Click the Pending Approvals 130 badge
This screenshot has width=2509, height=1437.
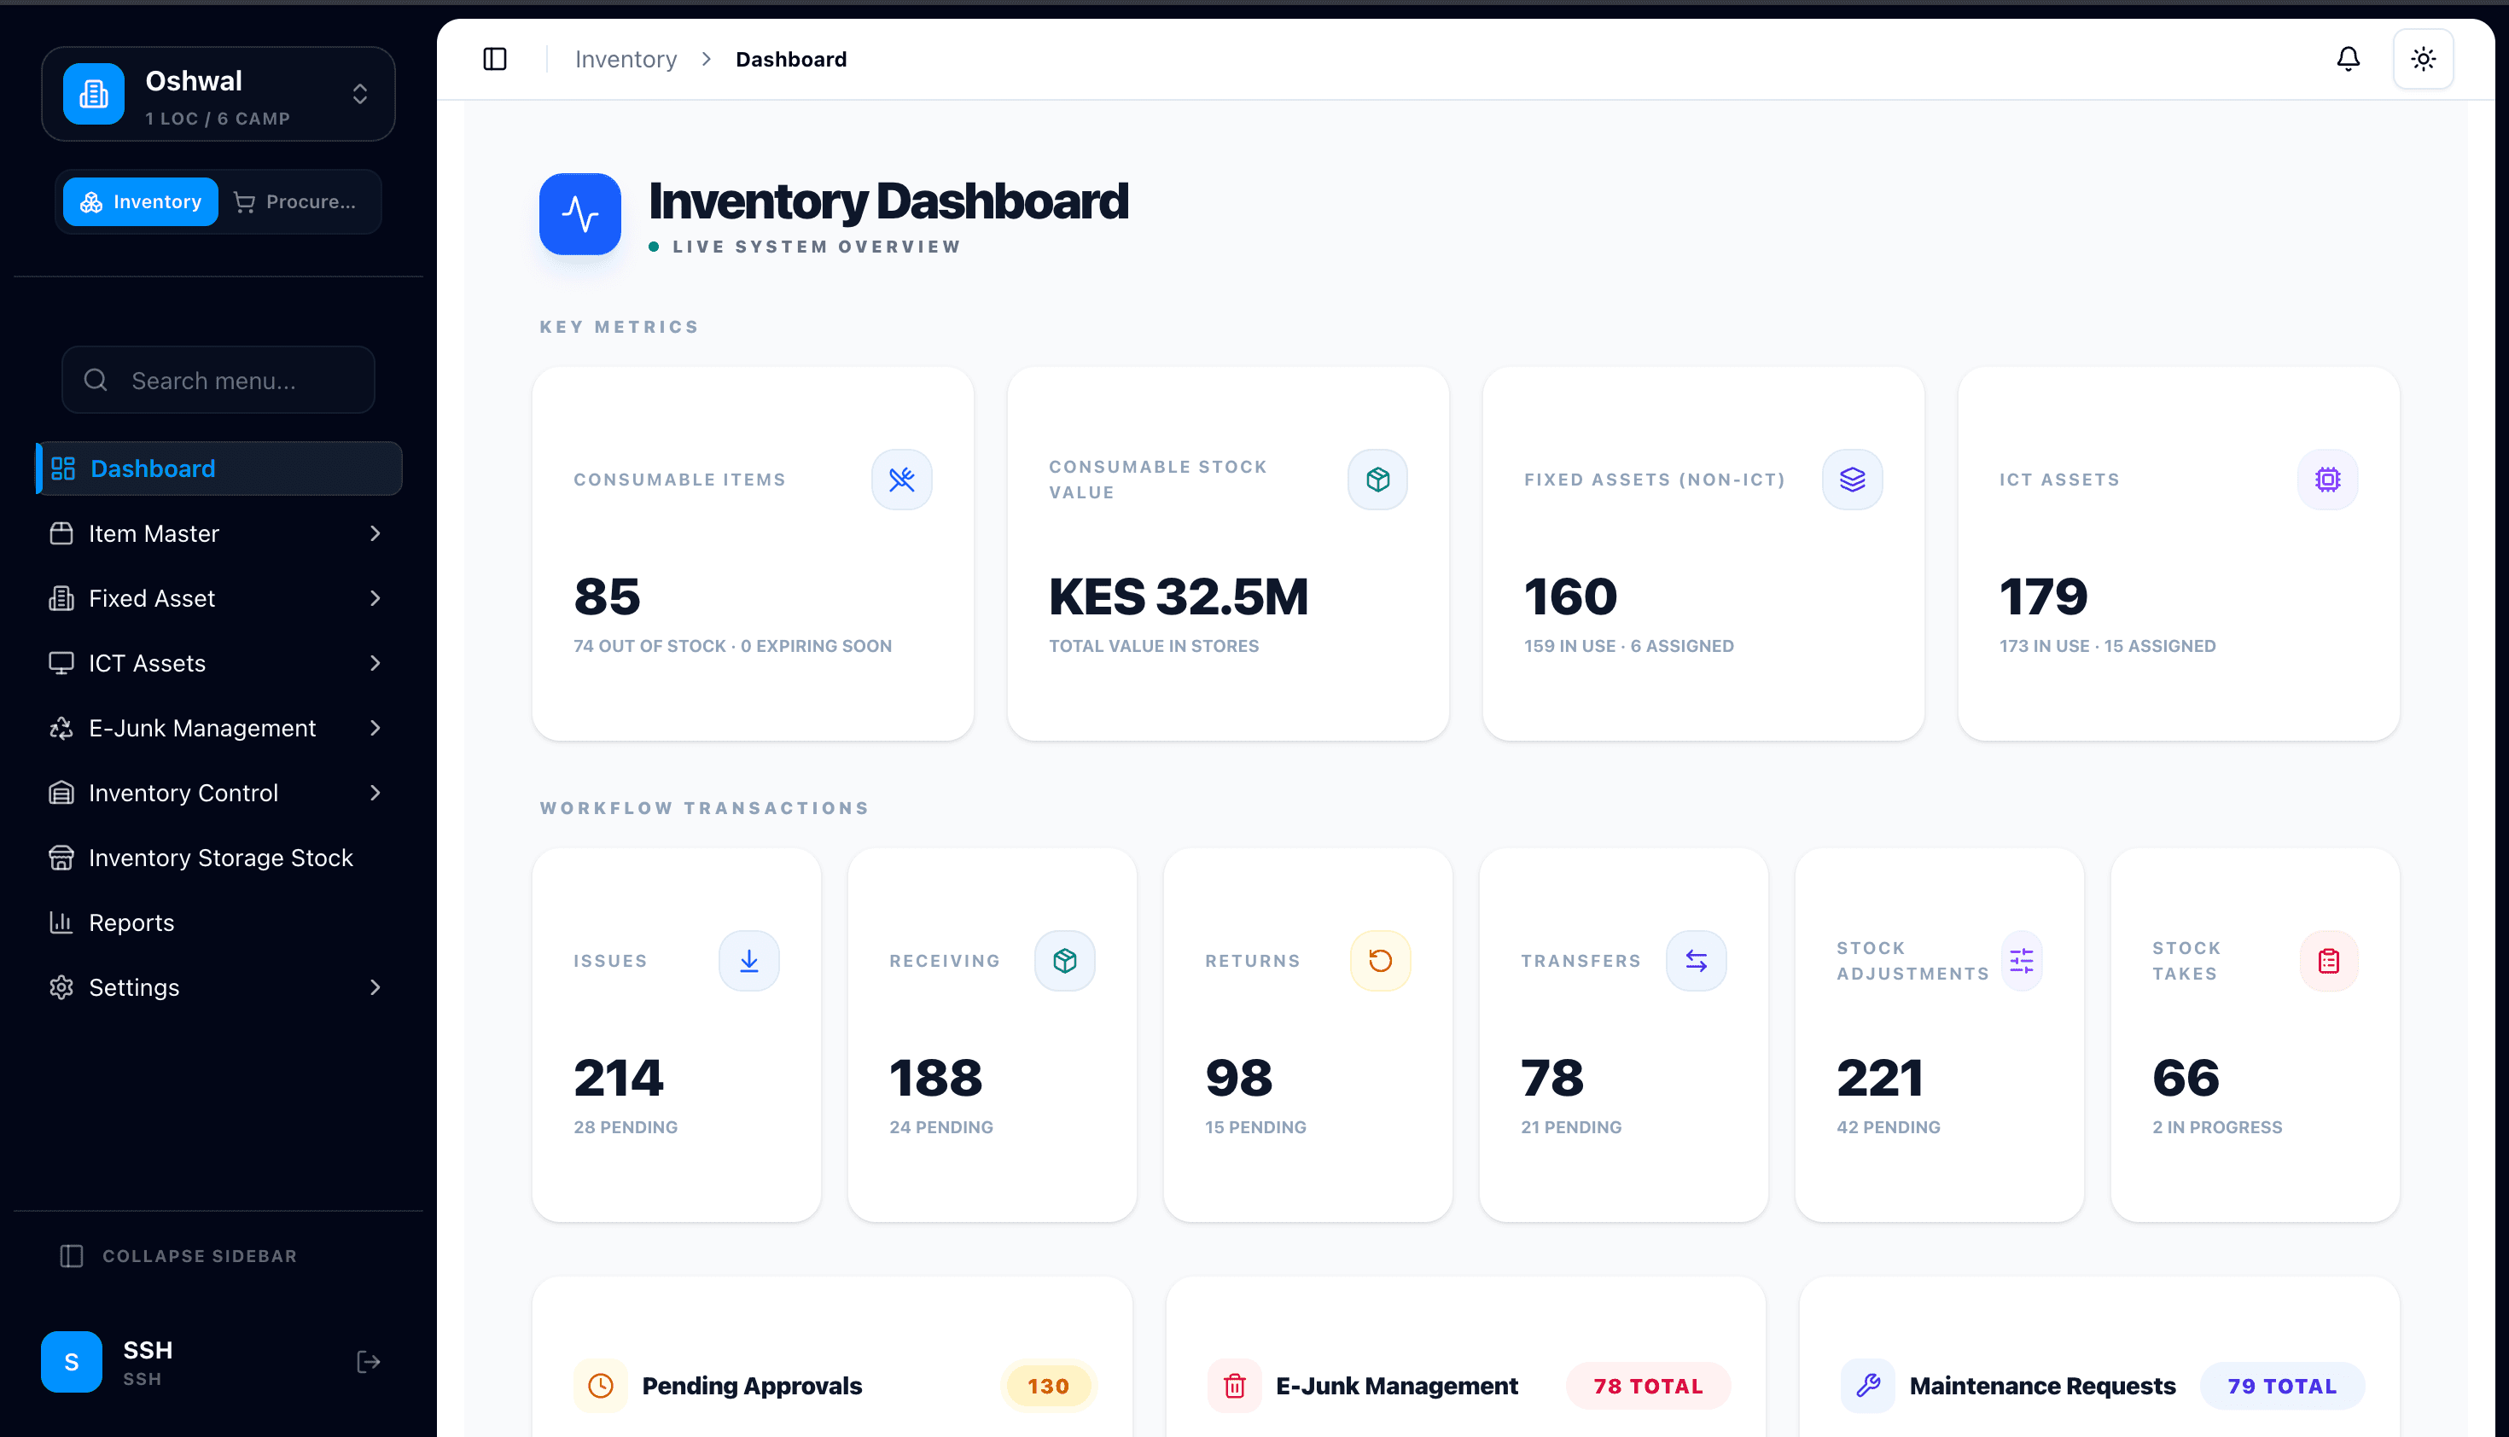[x=1047, y=1386]
